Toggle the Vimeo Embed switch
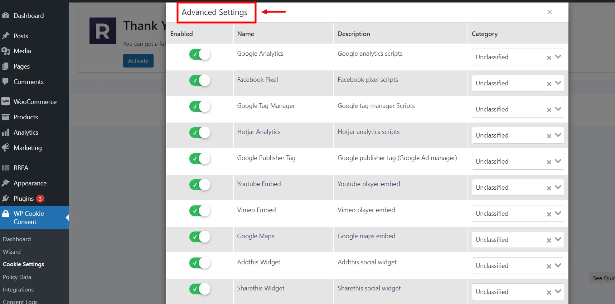The image size is (615, 304). point(200,211)
